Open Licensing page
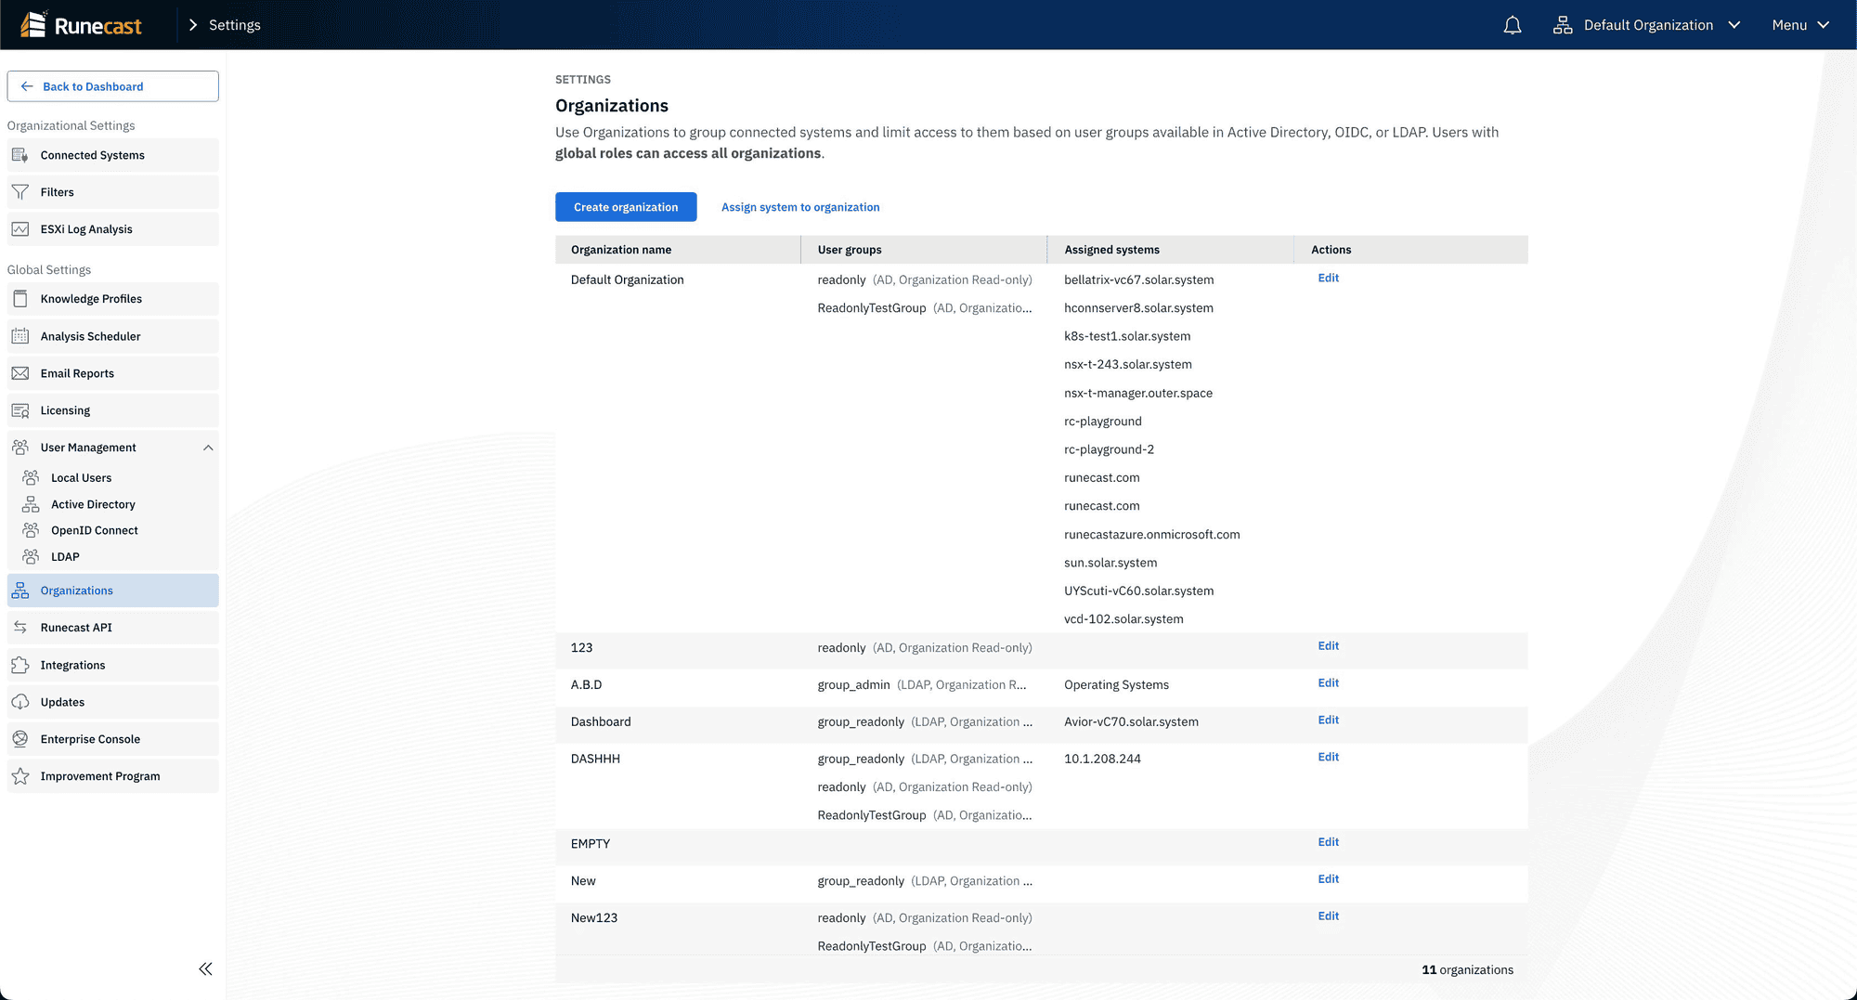1857x1000 pixels. click(113, 410)
